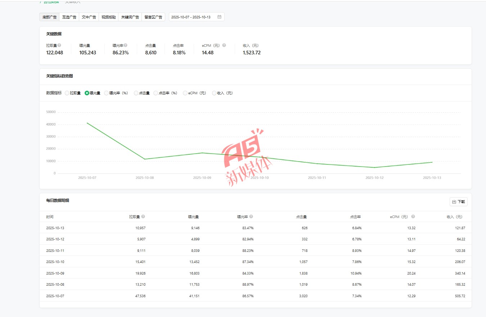Click chart data point at 2025-10-08
Image resolution: width=486 pixels, height=317 pixels.
pos(145,159)
